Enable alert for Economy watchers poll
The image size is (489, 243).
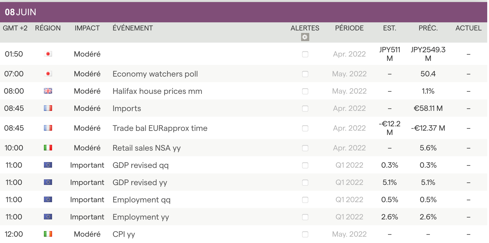pyautogui.click(x=305, y=74)
